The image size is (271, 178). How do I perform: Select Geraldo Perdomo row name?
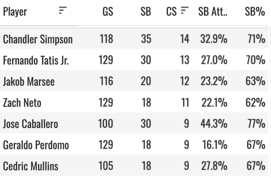(x=36, y=145)
